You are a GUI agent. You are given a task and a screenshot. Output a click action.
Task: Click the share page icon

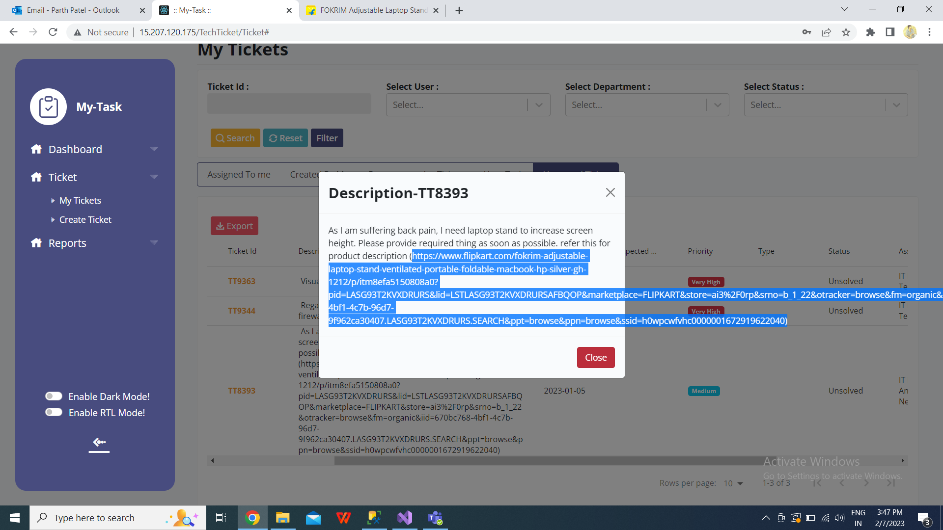826,32
